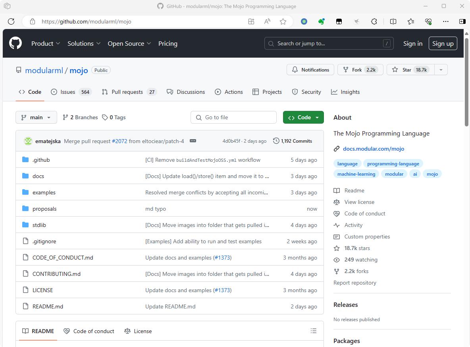Click the ematejska avatar icon
Image resolution: width=470 pixels, height=347 pixels.
[x=28, y=141]
